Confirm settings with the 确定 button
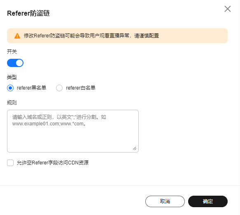 click(x=208, y=201)
